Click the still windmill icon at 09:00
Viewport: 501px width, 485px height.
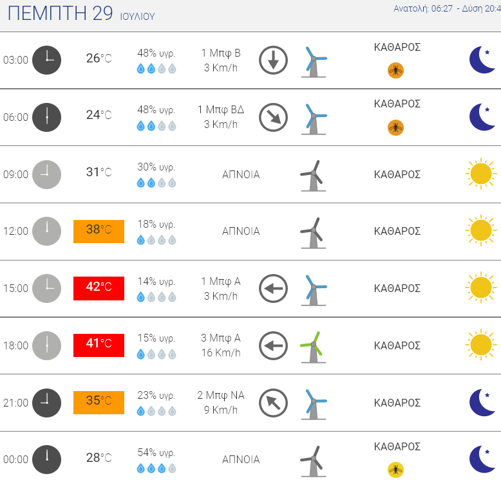pyautogui.click(x=314, y=175)
